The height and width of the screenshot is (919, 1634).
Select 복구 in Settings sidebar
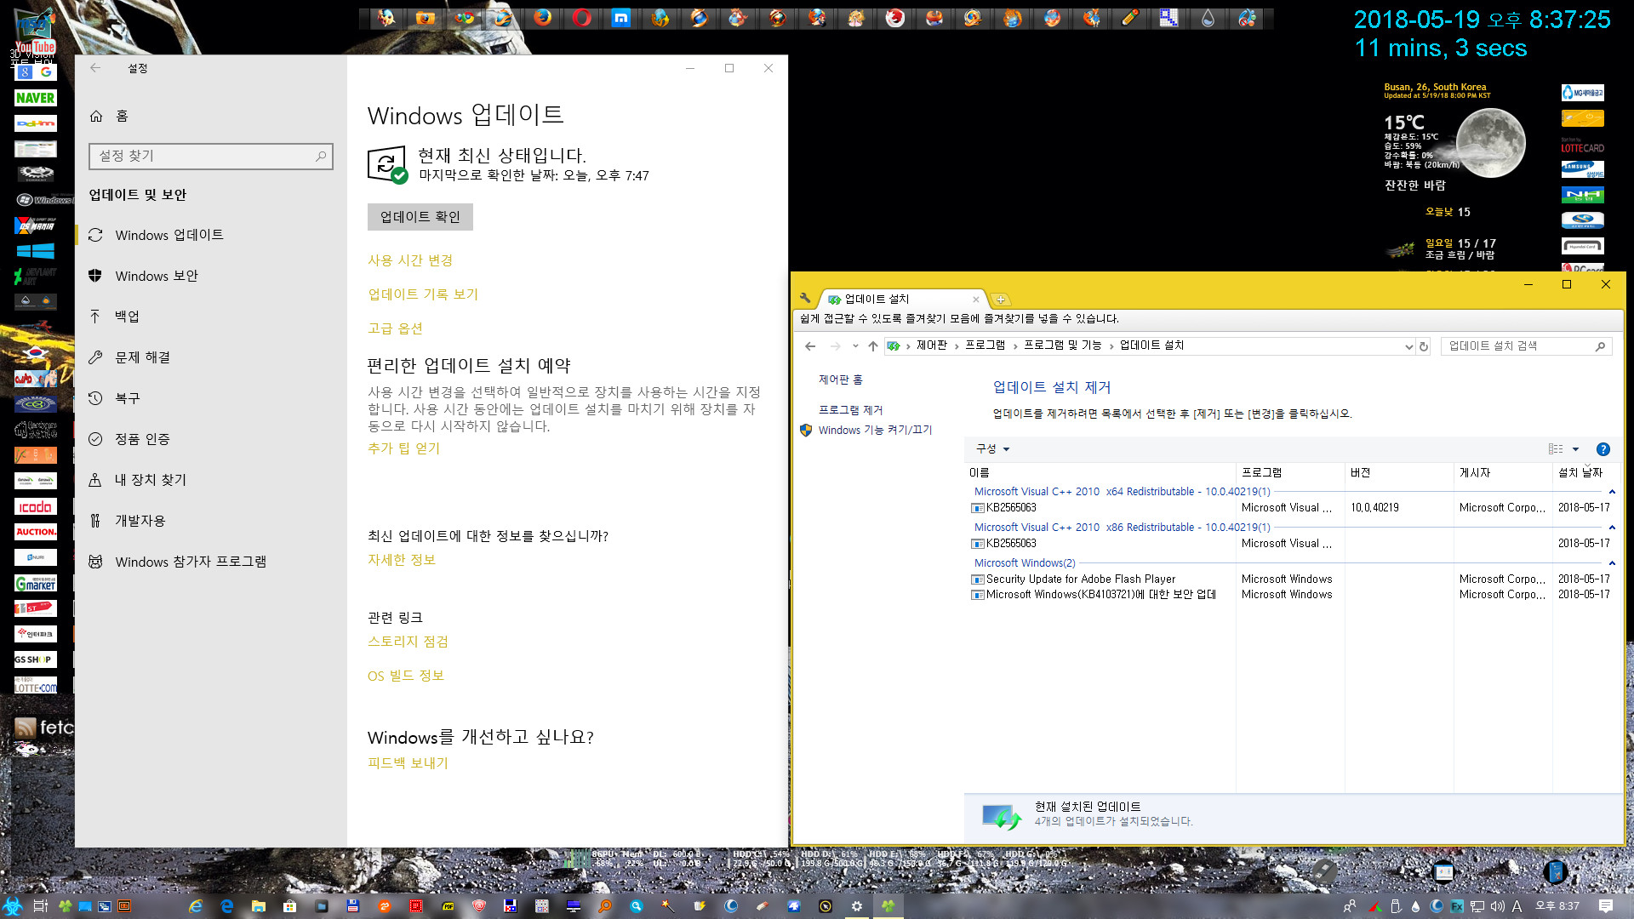tap(211, 398)
